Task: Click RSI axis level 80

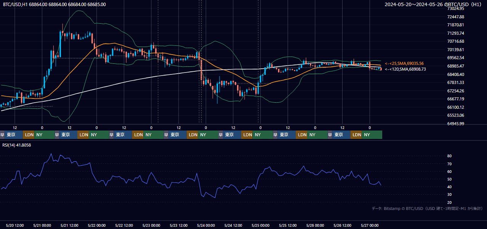Action: point(449,156)
